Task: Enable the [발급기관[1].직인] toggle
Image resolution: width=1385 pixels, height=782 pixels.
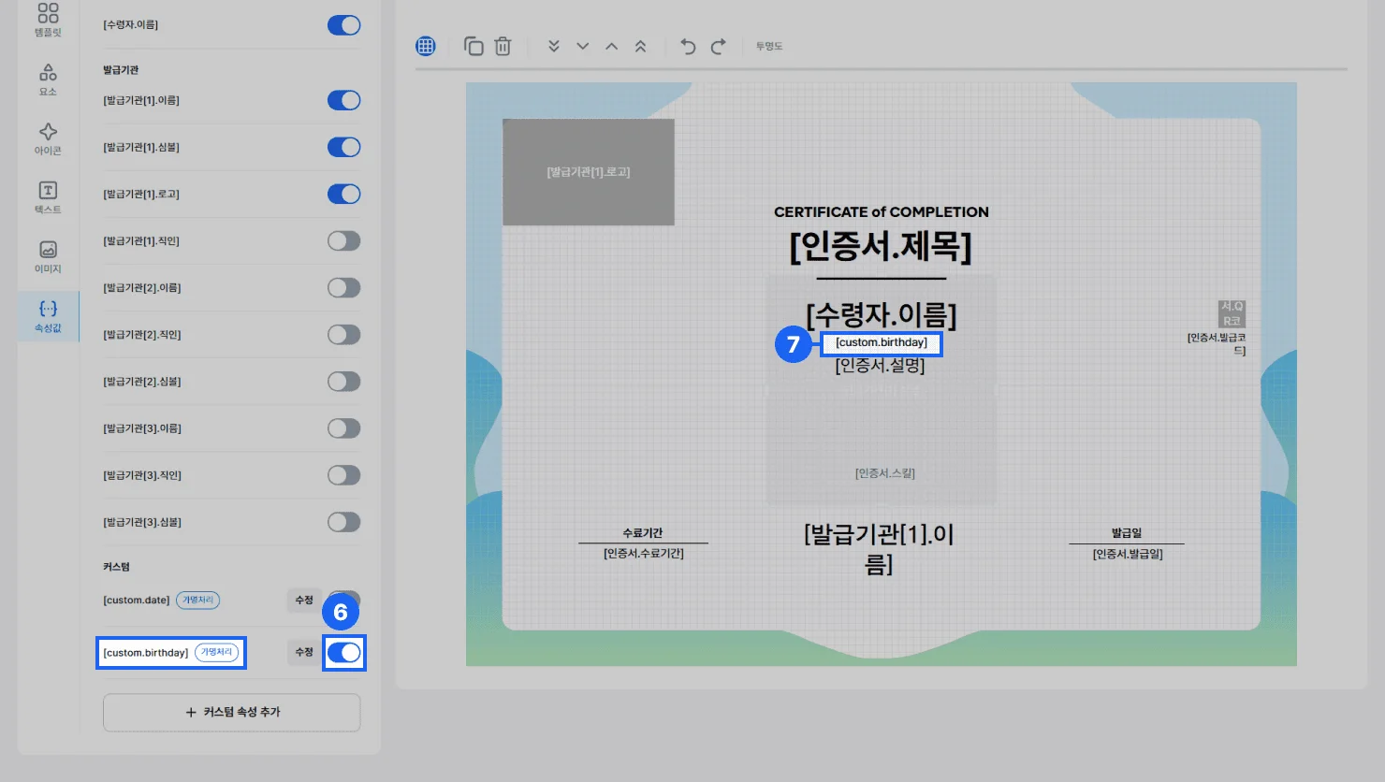Action: [x=343, y=241]
